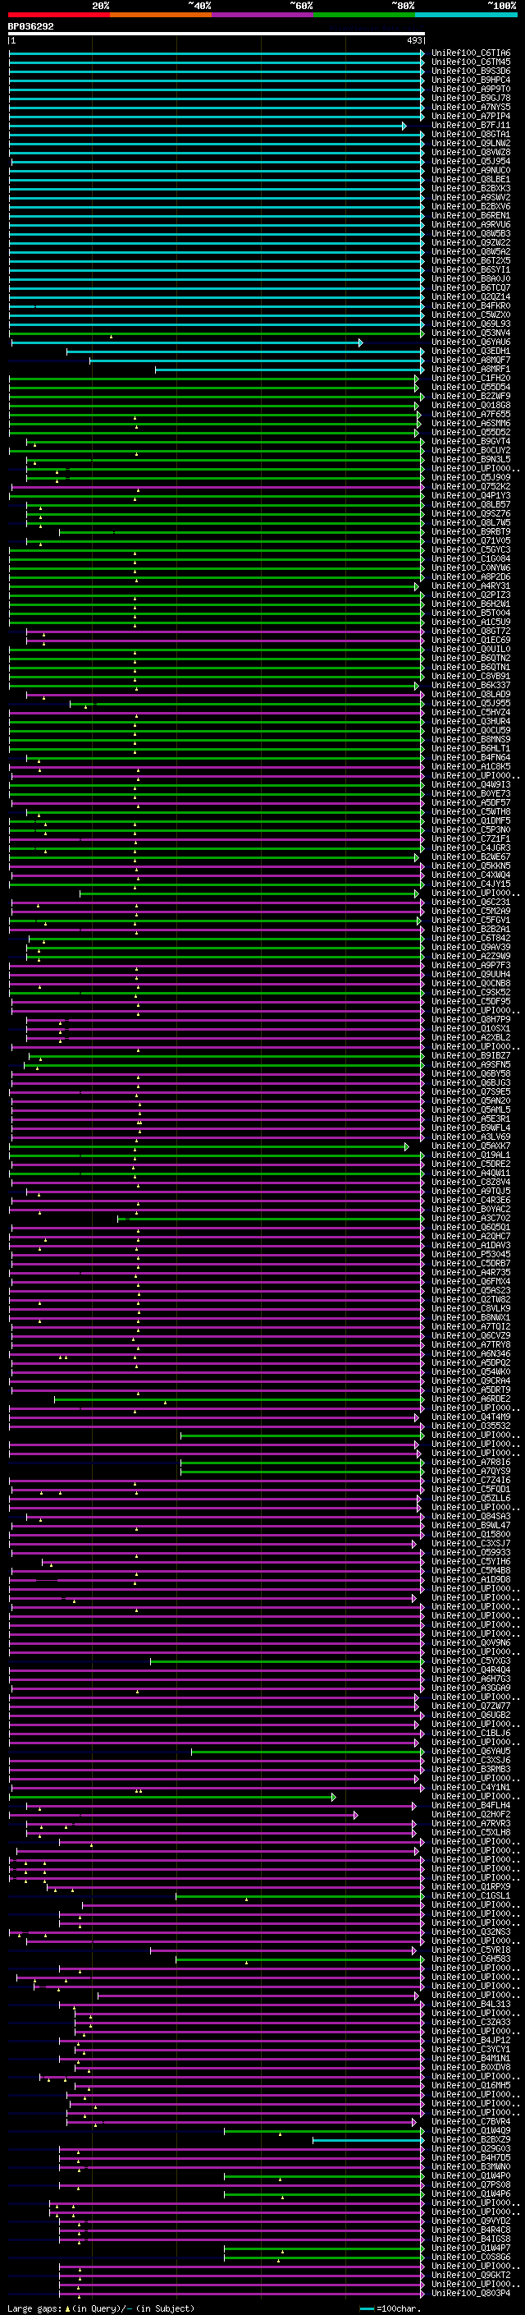Select label UniRef100_Q29G03
Screen dimensions: 525x2315
pos(471,2147)
